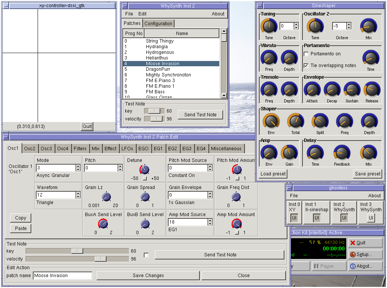Screen dimensions: 387x288
Task: Click the BusA Send Level knob
Action: coord(103,224)
